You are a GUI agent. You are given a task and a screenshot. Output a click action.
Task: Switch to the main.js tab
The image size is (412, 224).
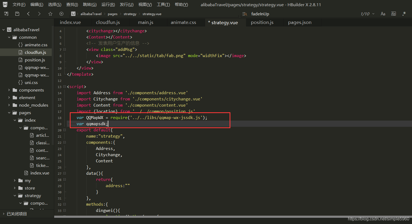(146, 22)
